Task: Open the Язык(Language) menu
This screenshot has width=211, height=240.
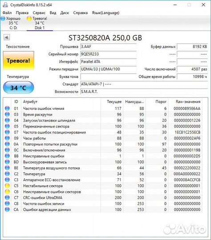Action: point(105,13)
